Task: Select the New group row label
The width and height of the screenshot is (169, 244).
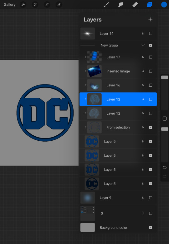Action: pyautogui.click(x=109, y=45)
